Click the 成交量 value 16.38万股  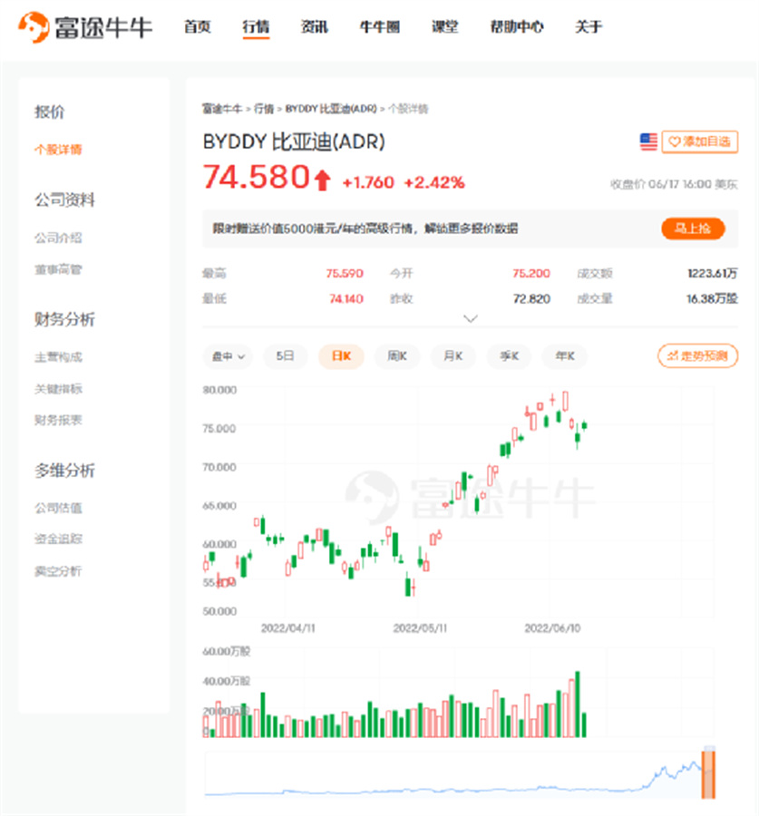tap(712, 298)
